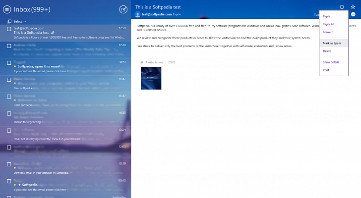Click the compose new email icon
The width and height of the screenshot is (361, 198).
tap(123, 9)
